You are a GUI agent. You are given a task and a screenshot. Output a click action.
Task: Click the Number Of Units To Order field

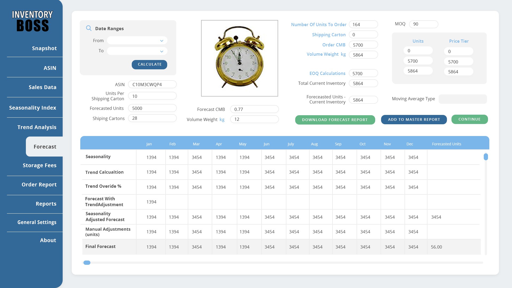[x=363, y=25]
